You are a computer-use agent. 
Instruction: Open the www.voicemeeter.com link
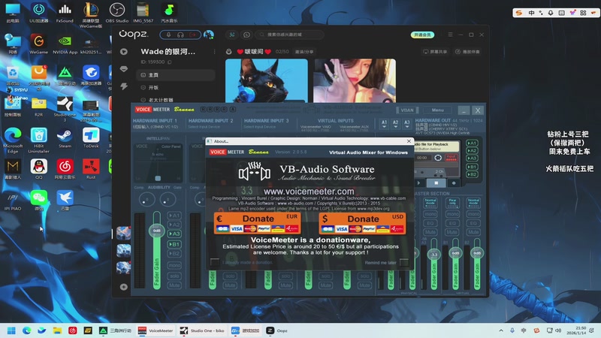pos(309,191)
